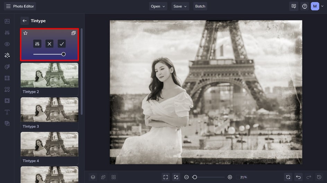This screenshot has height=183, width=327.
Task: Open the history clock icon
Action: click(319, 177)
